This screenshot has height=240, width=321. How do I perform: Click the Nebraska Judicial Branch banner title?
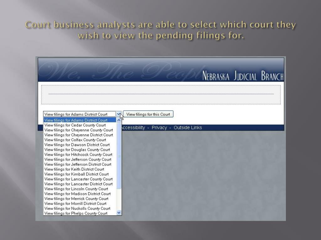click(x=243, y=76)
